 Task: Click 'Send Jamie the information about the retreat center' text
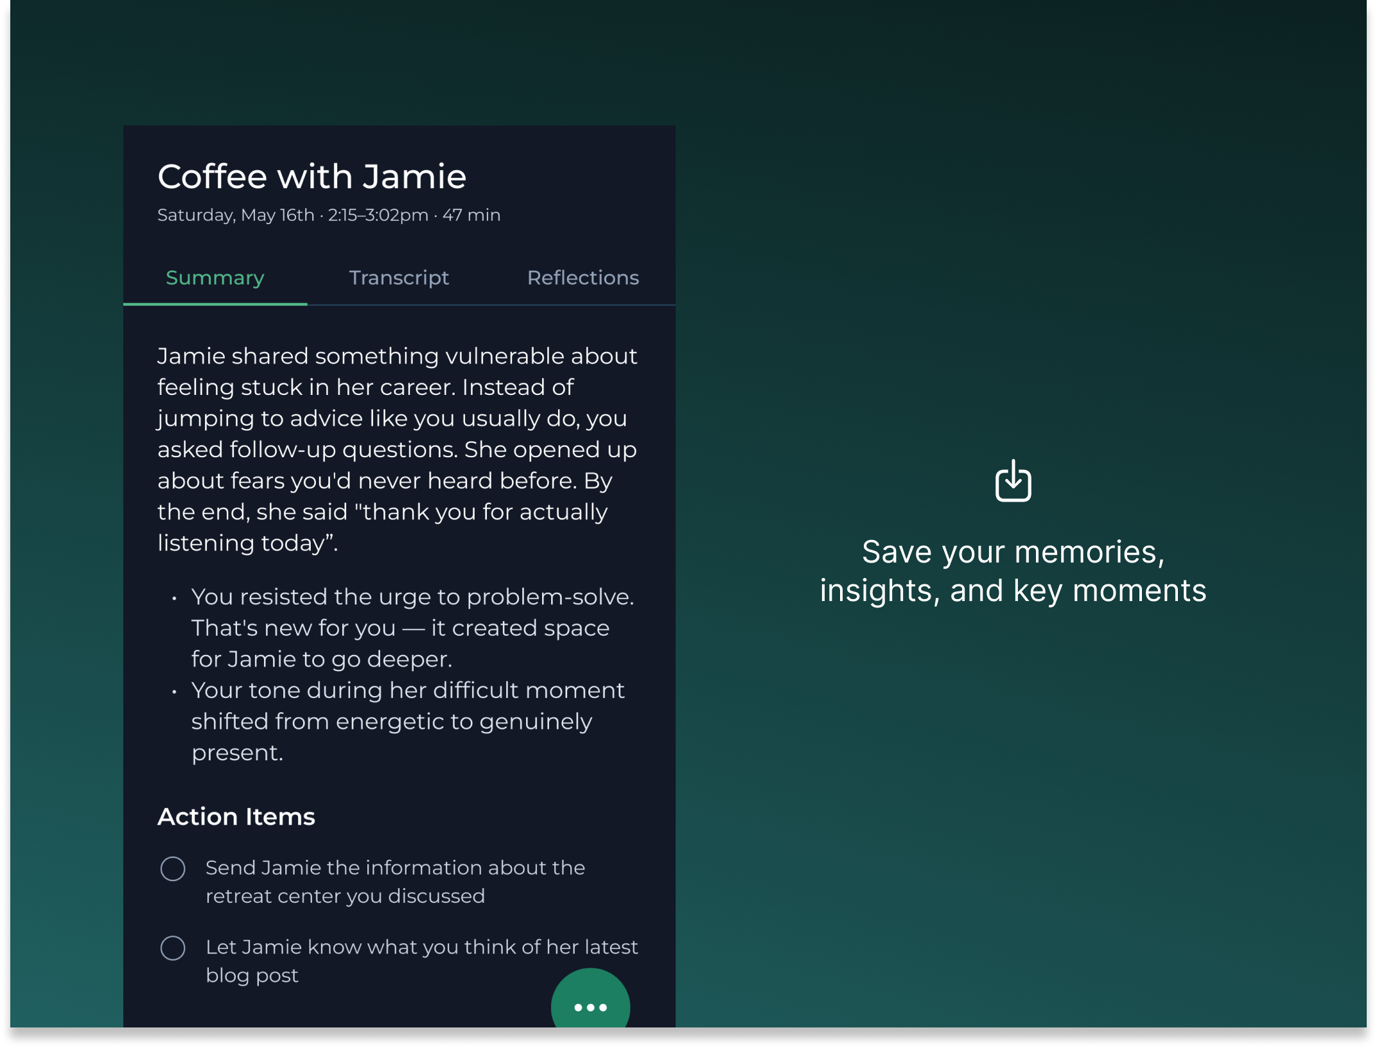[x=395, y=882]
